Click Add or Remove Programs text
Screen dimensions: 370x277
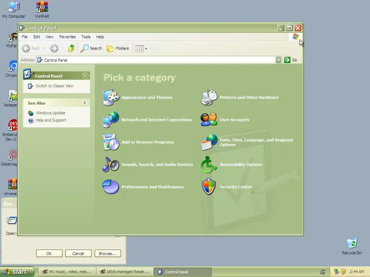(x=148, y=142)
